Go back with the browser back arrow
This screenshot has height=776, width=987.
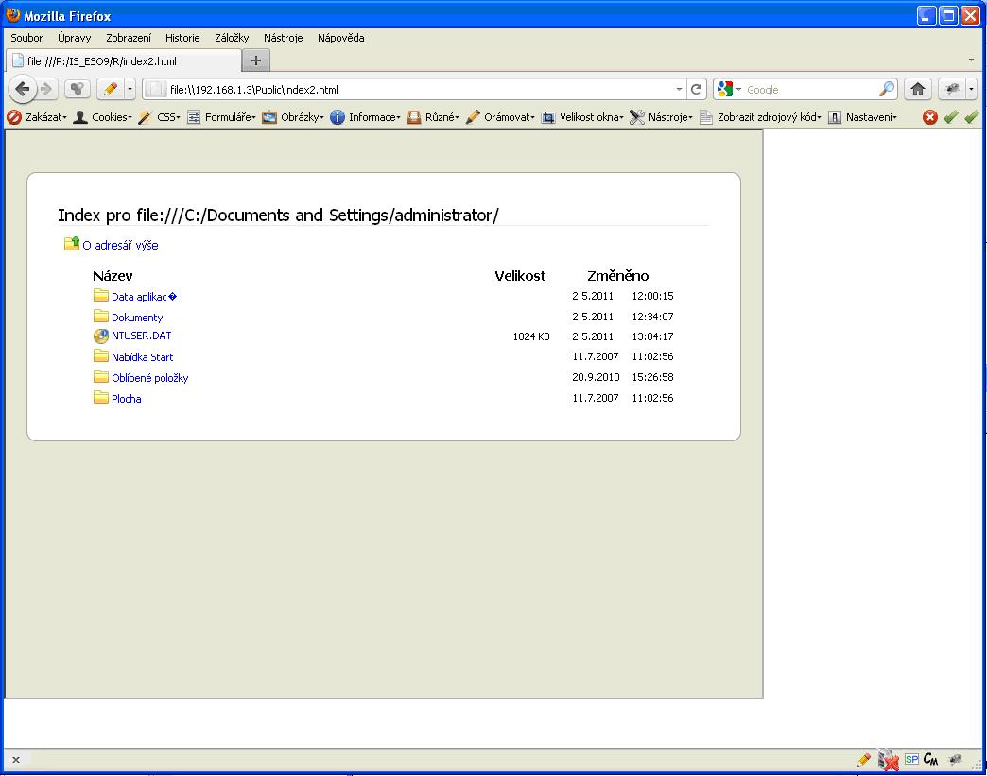point(23,90)
